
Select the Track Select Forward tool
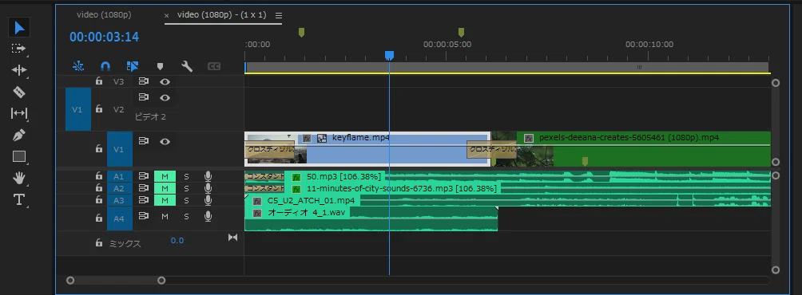pyautogui.click(x=18, y=49)
